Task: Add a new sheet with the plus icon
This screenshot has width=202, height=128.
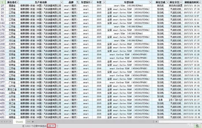Action: (x=33, y=122)
